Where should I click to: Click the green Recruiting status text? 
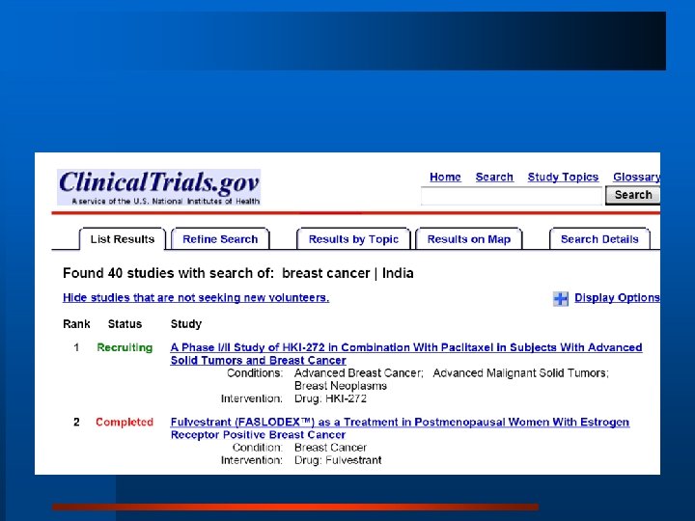point(125,347)
